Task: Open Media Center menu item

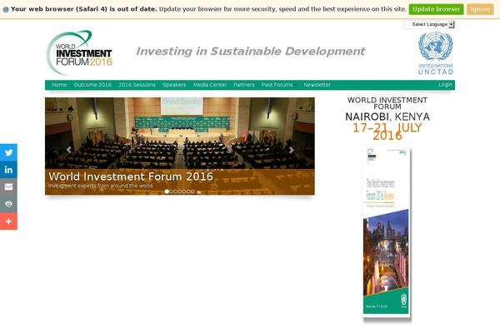Action: 210,85
